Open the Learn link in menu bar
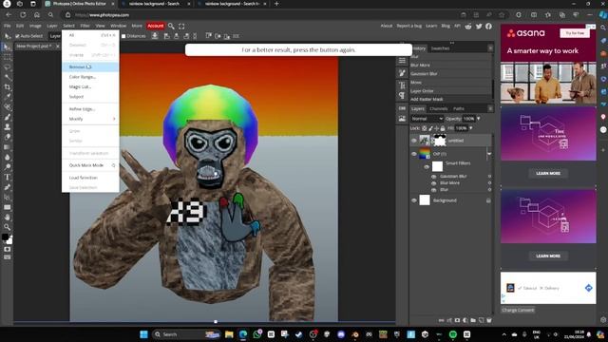The width and height of the screenshot is (608, 342). click(x=431, y=26)
